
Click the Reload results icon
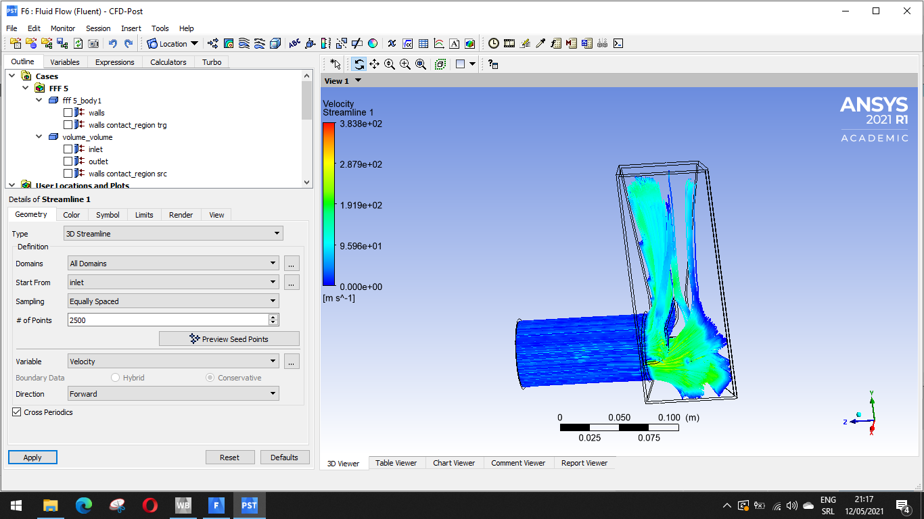click(x=78, y=43)
